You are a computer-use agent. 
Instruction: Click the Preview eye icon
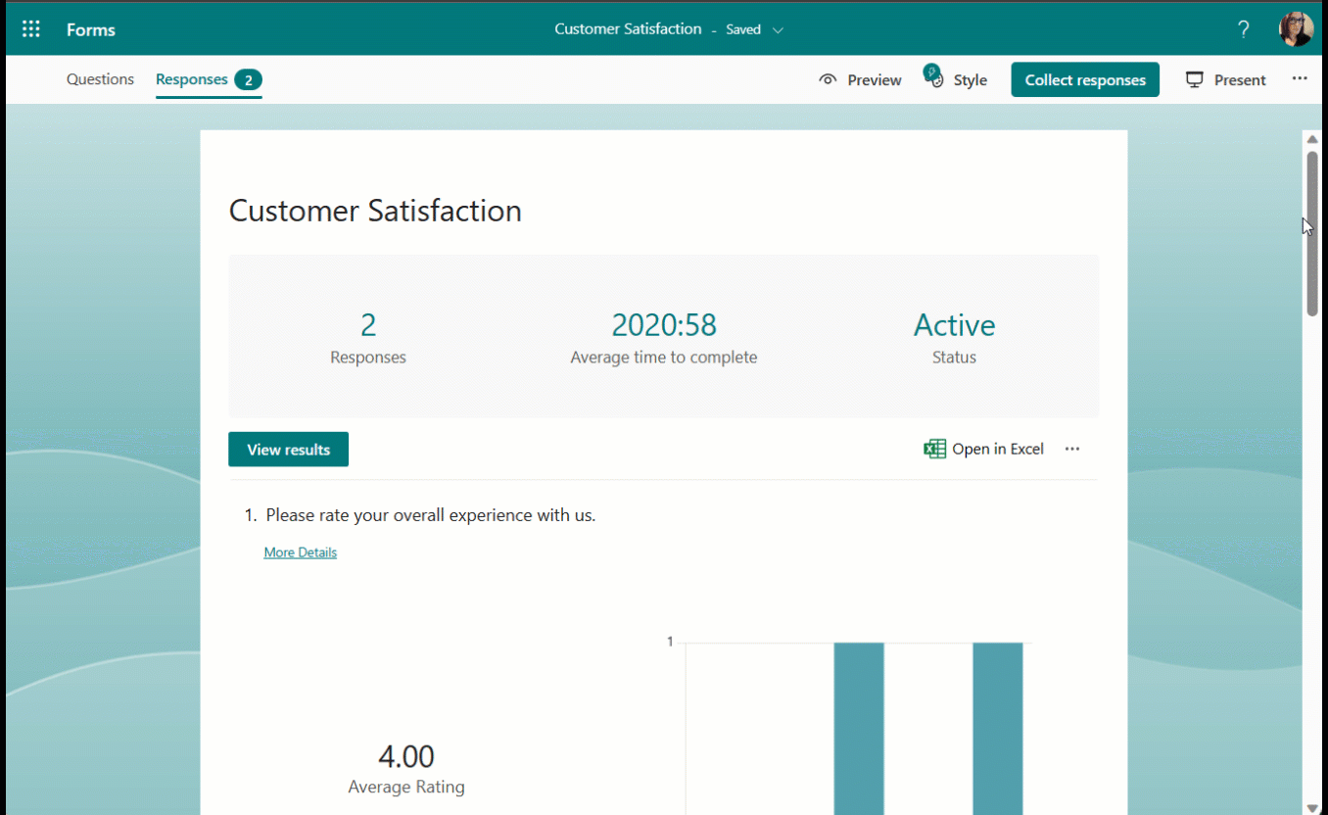click(x=828, y=79)
